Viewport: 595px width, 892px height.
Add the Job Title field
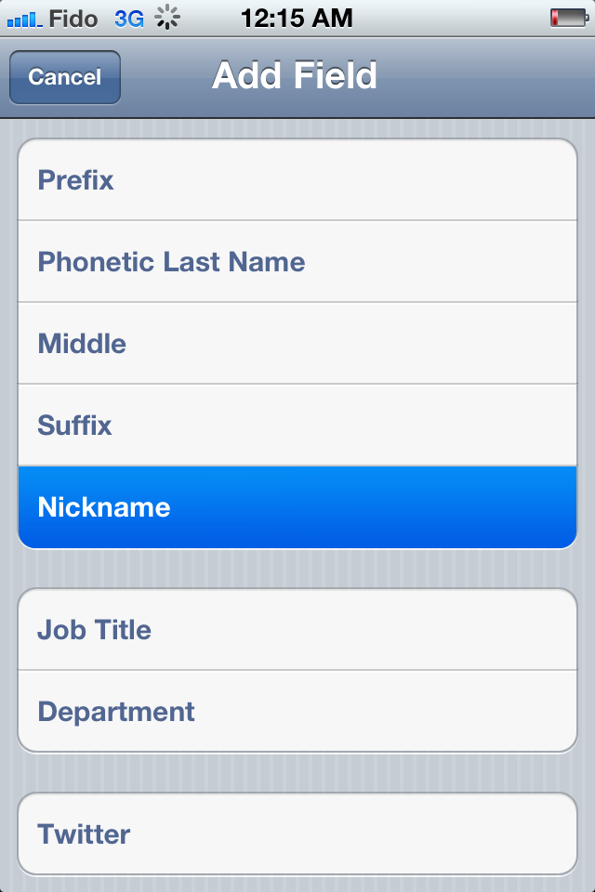pyautogui.click(x=297, y=630)
